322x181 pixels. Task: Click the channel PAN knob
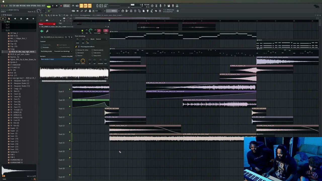87,31
